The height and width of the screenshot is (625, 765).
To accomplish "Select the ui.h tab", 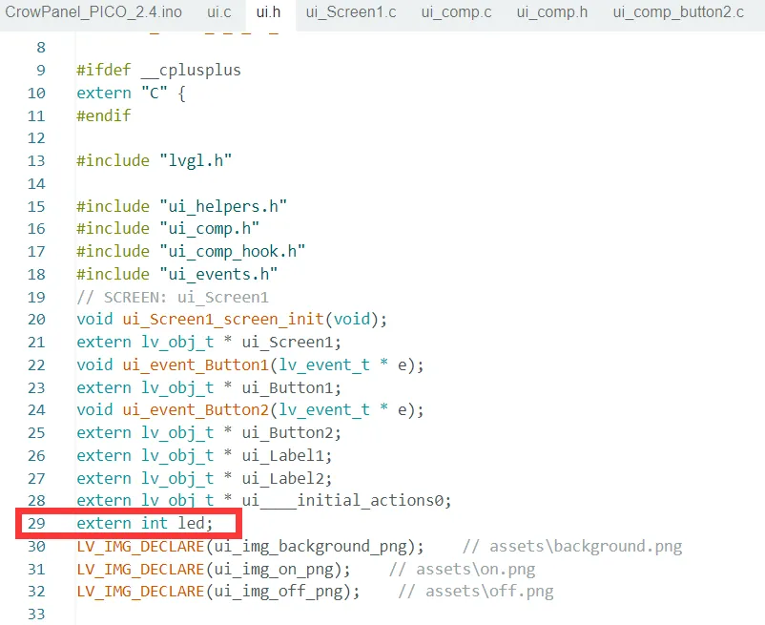I will 268,14.
